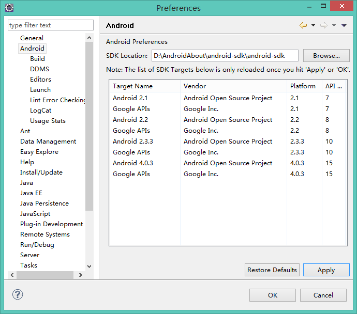
Task: Click the tree scroll up arrow
Action: pos(89,38)
